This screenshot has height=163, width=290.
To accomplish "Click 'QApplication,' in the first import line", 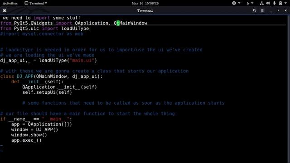I will point(93,23).
